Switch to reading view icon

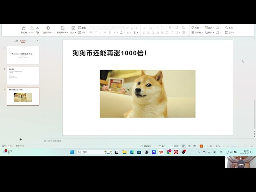[x=195, y=146]
